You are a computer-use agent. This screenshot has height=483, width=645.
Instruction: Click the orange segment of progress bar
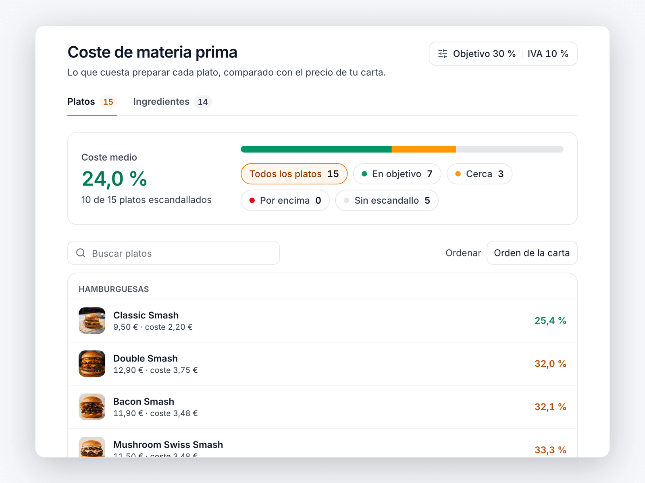point(424,149)
